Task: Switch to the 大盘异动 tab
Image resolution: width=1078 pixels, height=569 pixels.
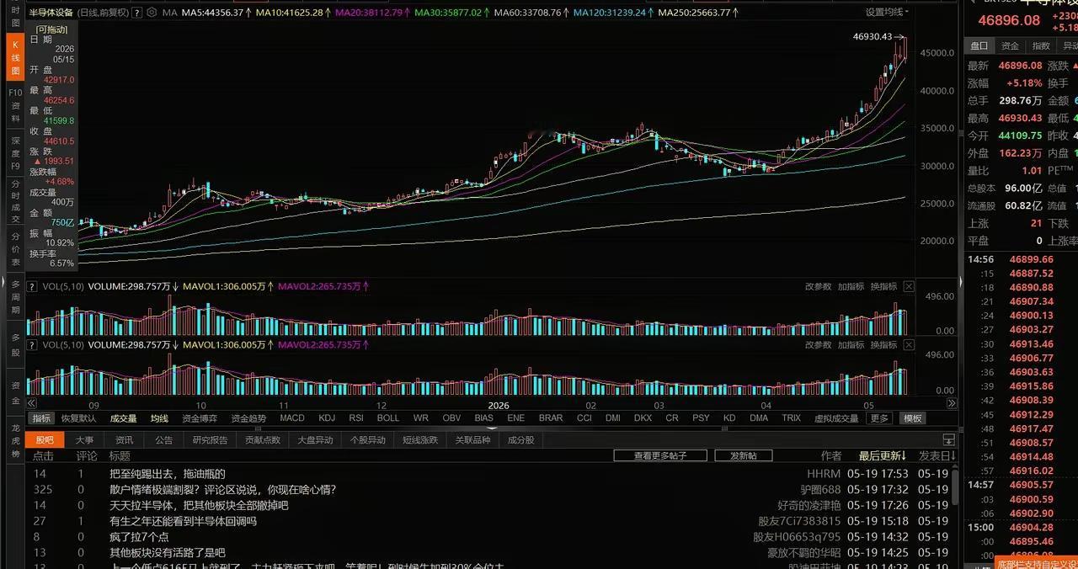Action: pyautogui.click(x=315, y=439)
